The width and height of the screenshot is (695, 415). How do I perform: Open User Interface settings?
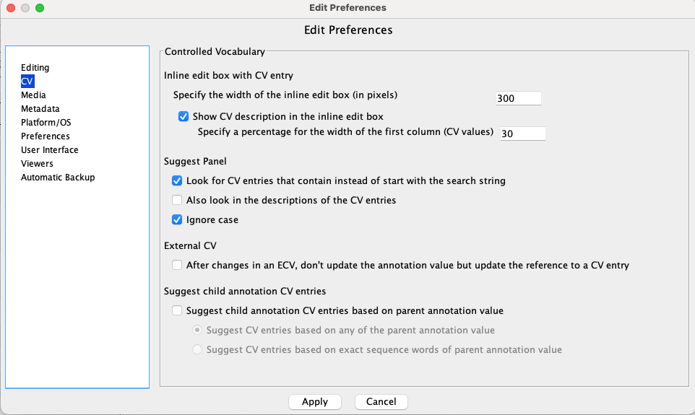(49, 149)
